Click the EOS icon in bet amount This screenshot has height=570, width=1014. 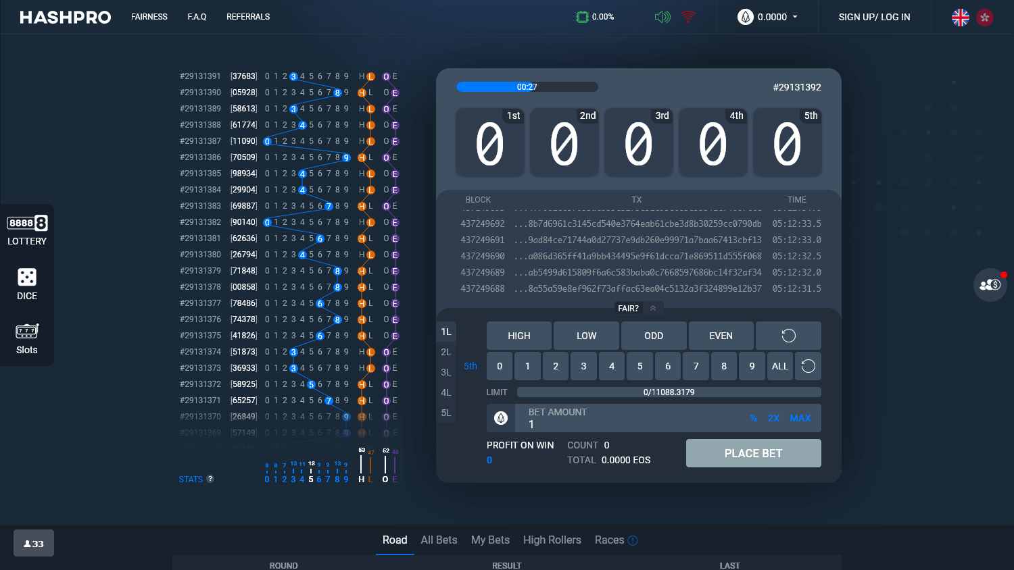pos(501,418)
